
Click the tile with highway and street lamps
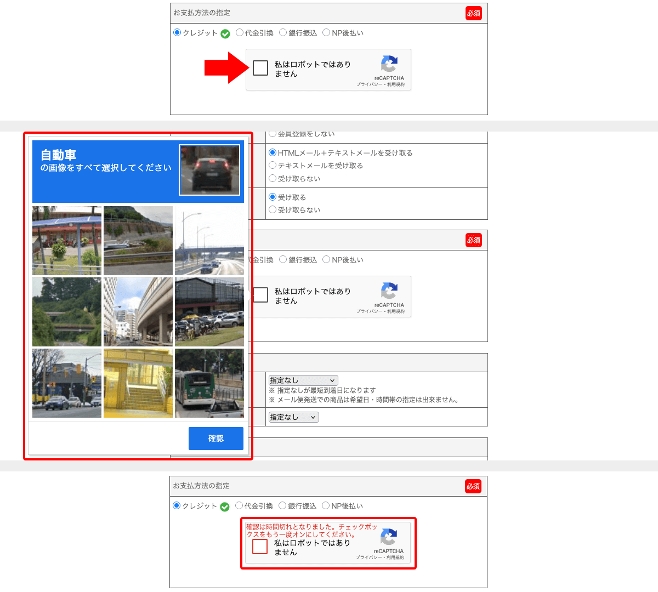pos(209,241)
